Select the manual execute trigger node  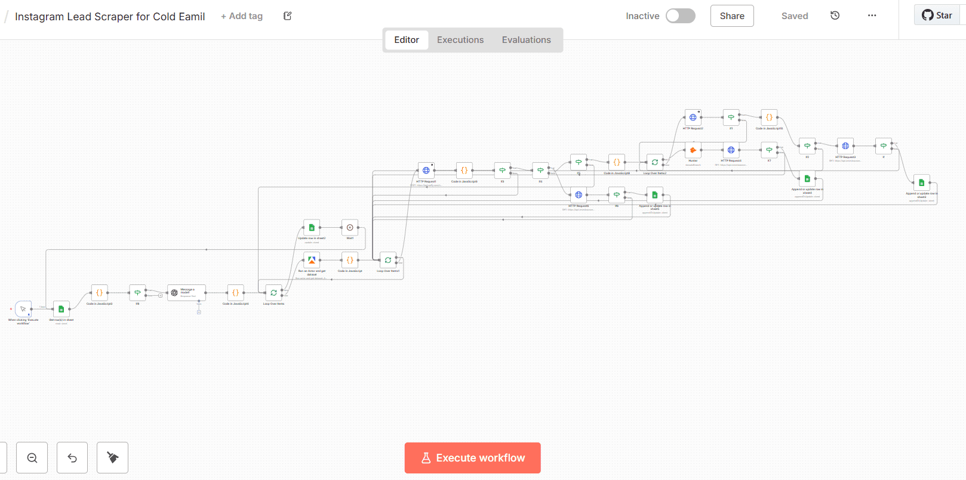(23, 309)
